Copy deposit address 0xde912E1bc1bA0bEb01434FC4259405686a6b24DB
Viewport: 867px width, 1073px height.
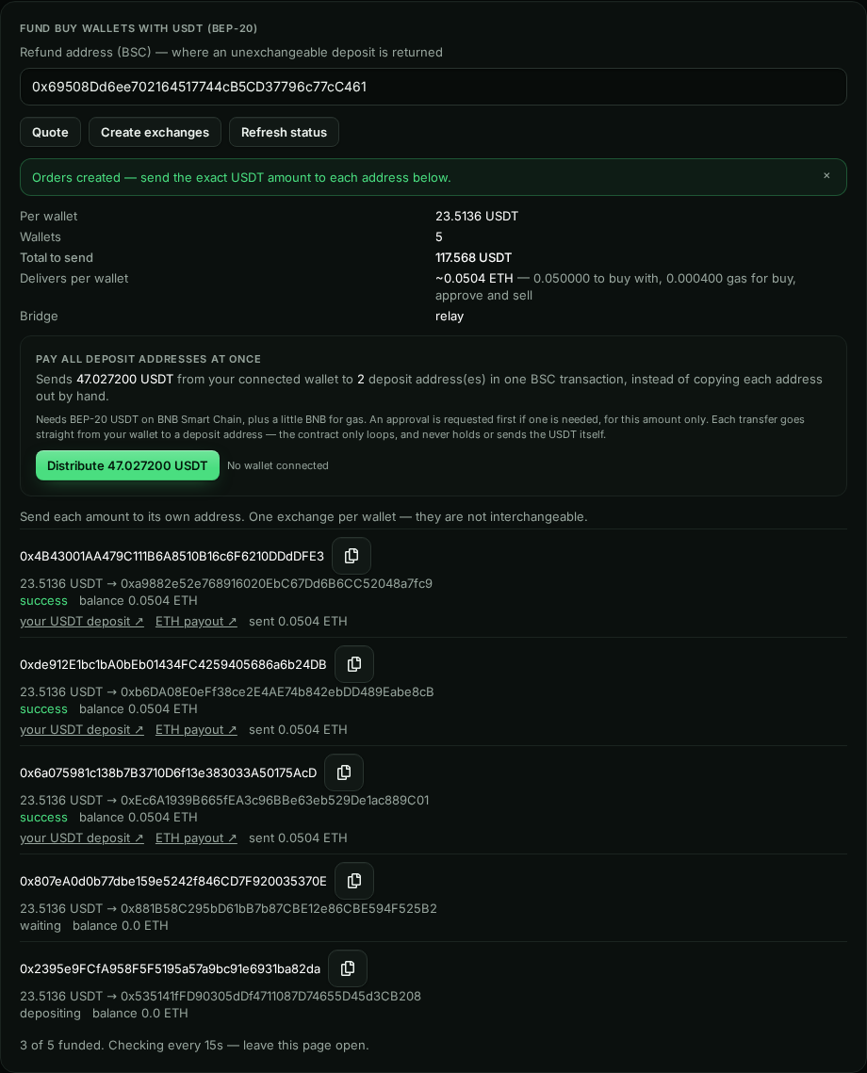[x=353, y=664]
